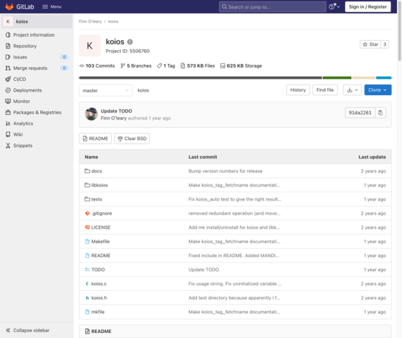This screenshot has width=402, height=338.
Task: Click the CI/CD rocket icon in sidebar
Action: point(8,80)
